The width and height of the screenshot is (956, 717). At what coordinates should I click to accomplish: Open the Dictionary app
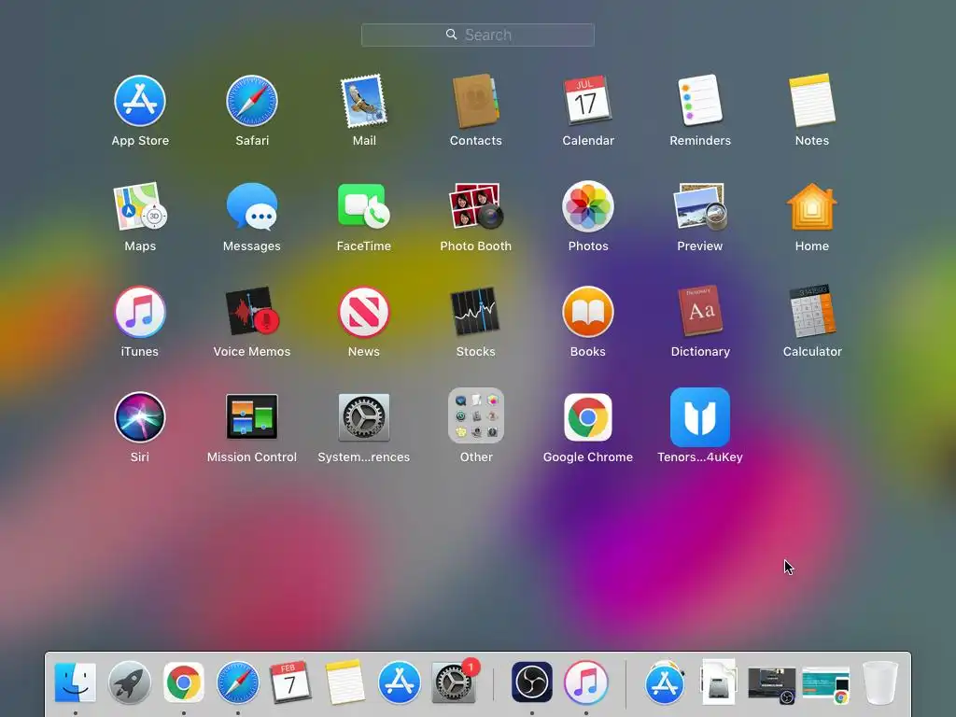pyautogui.click(x=700, y=311)
